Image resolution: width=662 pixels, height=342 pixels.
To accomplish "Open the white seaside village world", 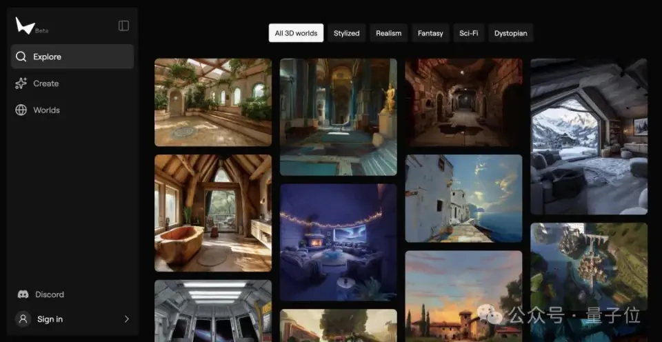I will click(463, 198).
